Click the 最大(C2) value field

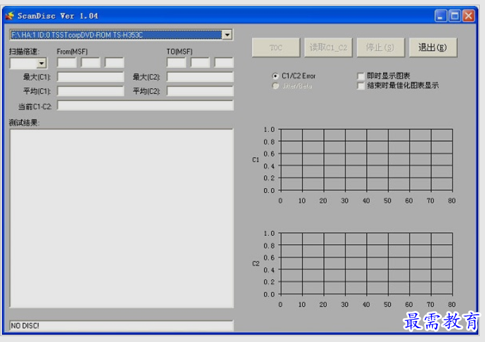point(200,77)
